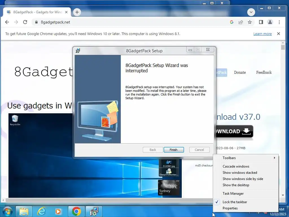Open the Windows Start orb
Image resolution: width=289 pixels, height=217 pixels.
point(7,211)
